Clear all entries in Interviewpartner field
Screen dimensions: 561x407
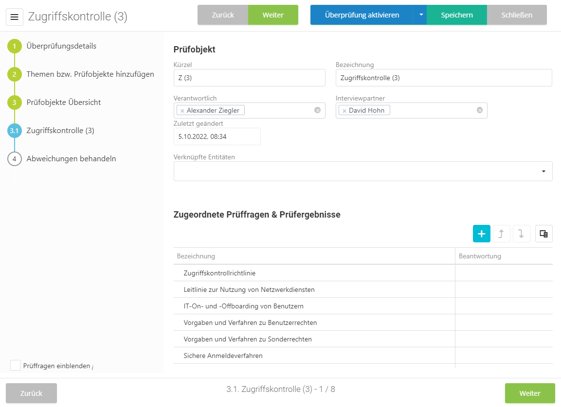(x=479, y=110)
